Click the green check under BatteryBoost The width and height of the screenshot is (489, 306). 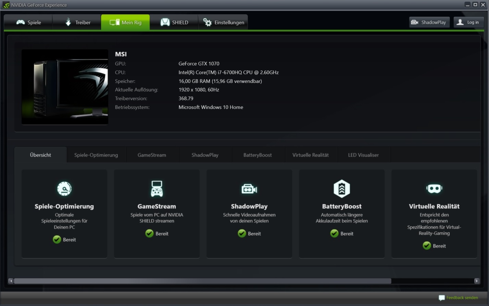334,233
